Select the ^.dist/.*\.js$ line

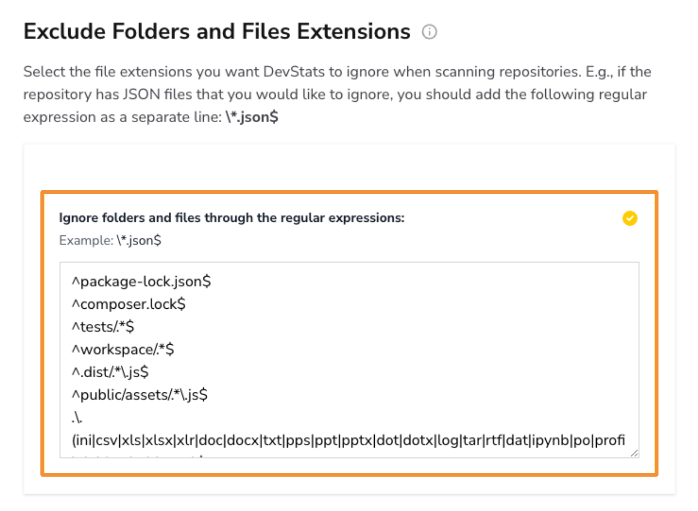[110, 372]
